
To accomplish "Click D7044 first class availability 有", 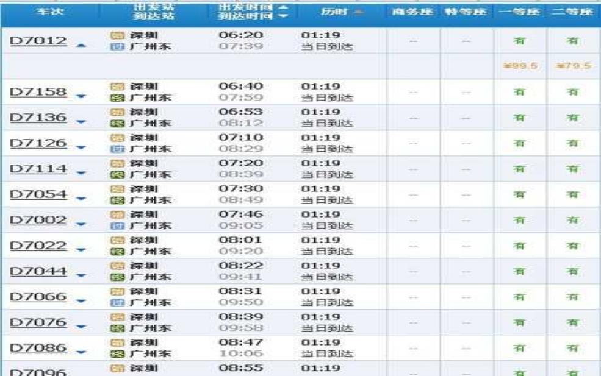I will [519, 271].
